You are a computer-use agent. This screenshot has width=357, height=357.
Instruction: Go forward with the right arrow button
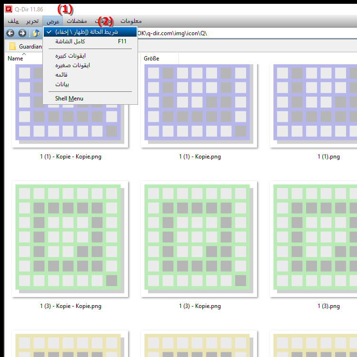click(x=22, y=33)
